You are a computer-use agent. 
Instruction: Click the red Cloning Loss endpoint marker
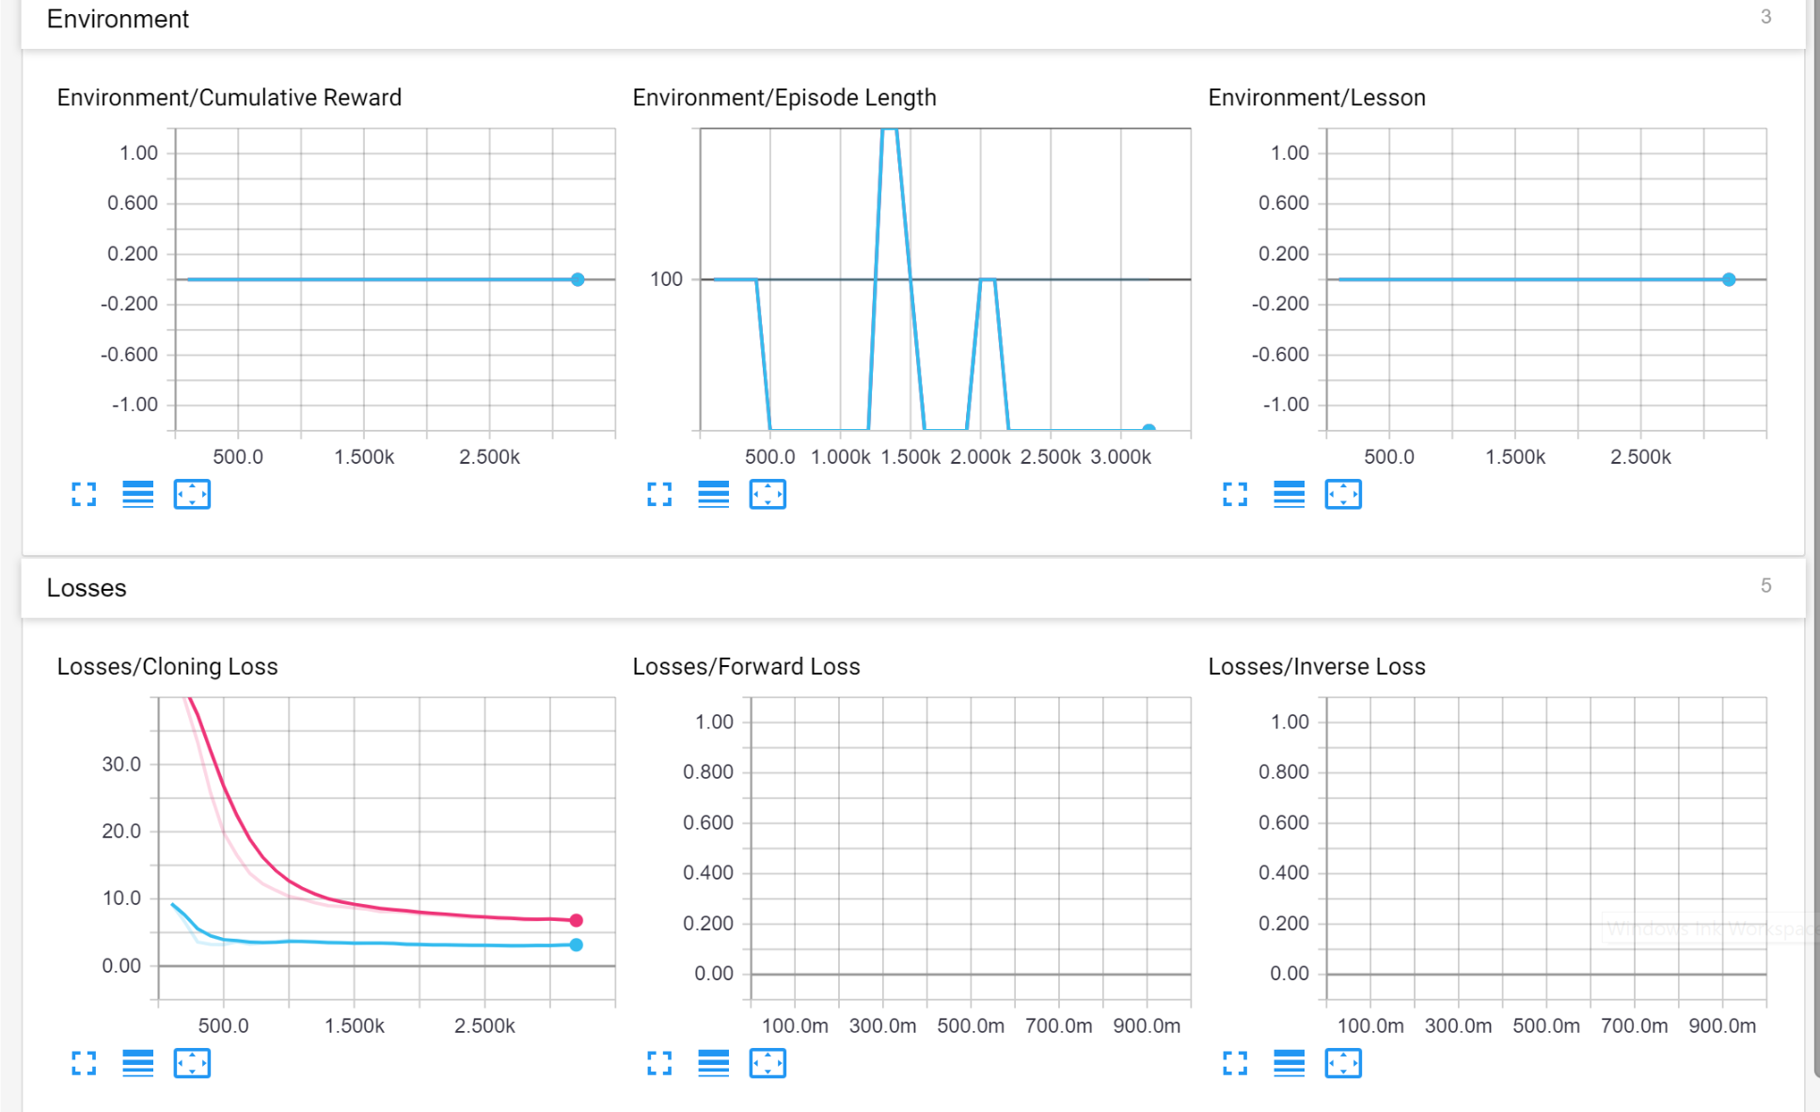[x=577, y=920]
